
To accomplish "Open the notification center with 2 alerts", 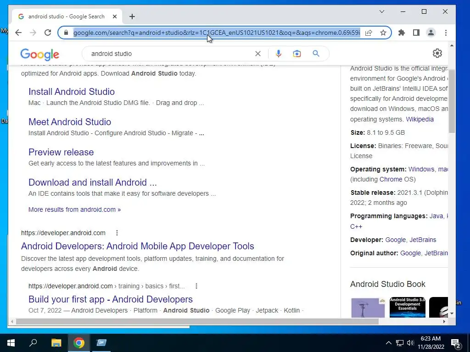I will click(456, 343).
